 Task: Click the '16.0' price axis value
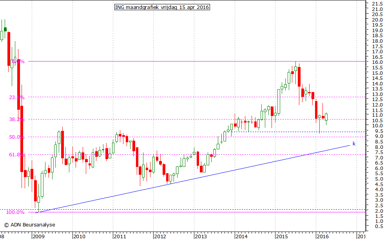click(377, 62)
